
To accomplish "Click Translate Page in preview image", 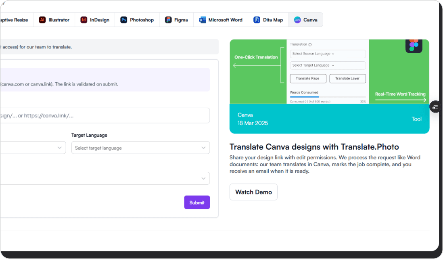I will click(x=308, y=79).
